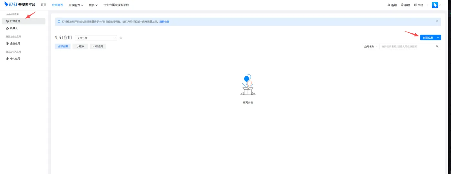Screen dimensions: 451x174
Task: Open the 应用名称 search type dropdown
Action: click(371, 46)
